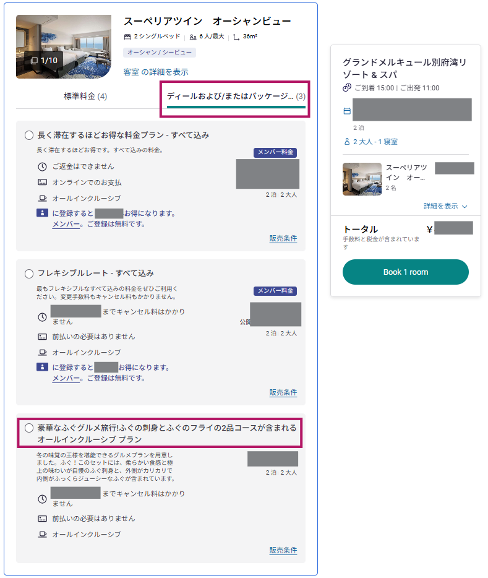Click the guest icon beside 2 大人 - 1 寝室
This screenshot has width=488, height=578.
(x=347, y=142)
